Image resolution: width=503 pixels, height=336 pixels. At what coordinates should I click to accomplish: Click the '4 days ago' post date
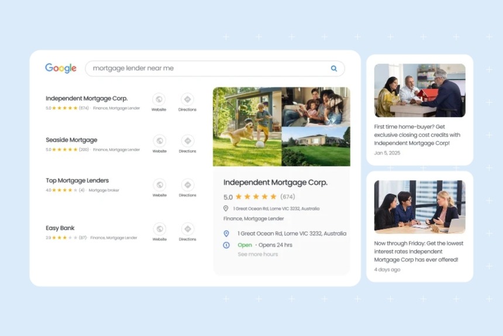(387, 269)
